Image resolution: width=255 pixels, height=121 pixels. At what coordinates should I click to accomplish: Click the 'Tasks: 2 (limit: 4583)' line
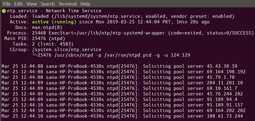pos(43,44)
